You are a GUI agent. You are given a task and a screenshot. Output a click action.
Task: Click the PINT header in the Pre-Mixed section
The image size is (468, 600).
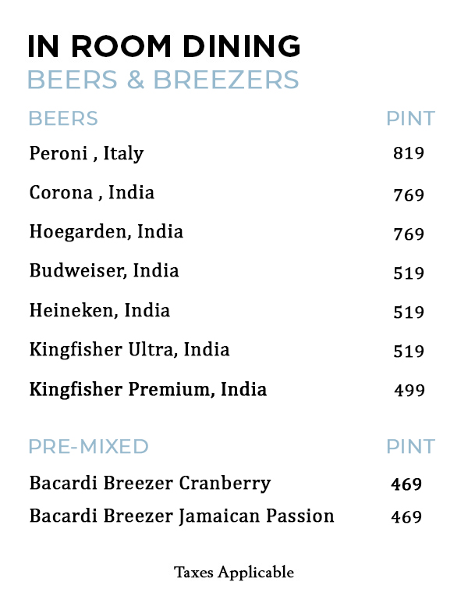(410, 447)
